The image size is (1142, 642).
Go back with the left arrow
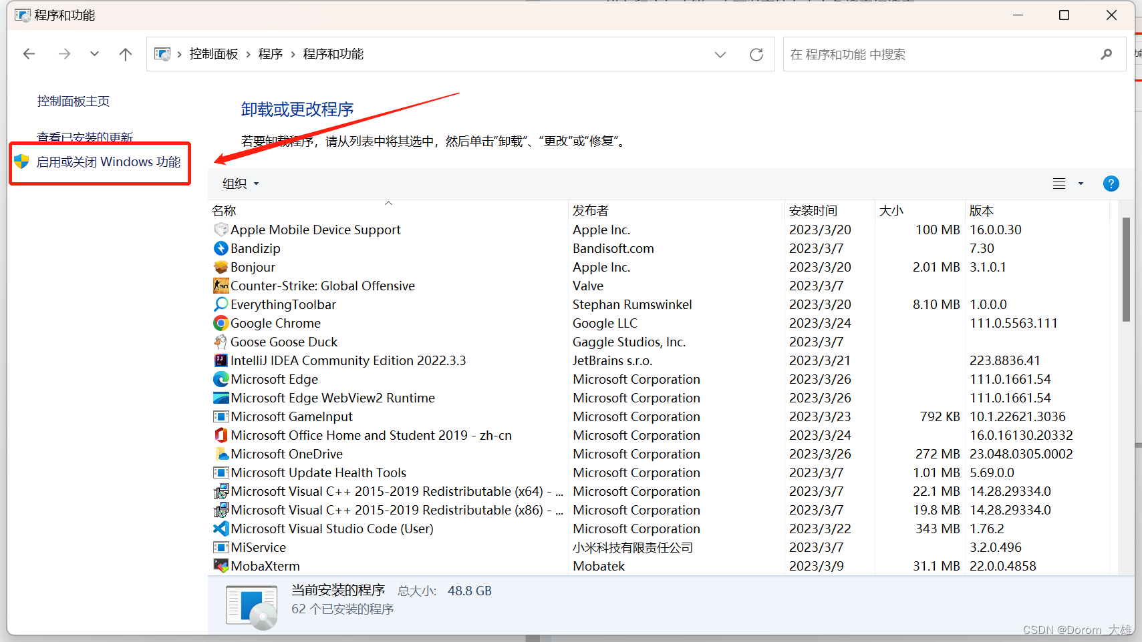[x=29, y=54]
